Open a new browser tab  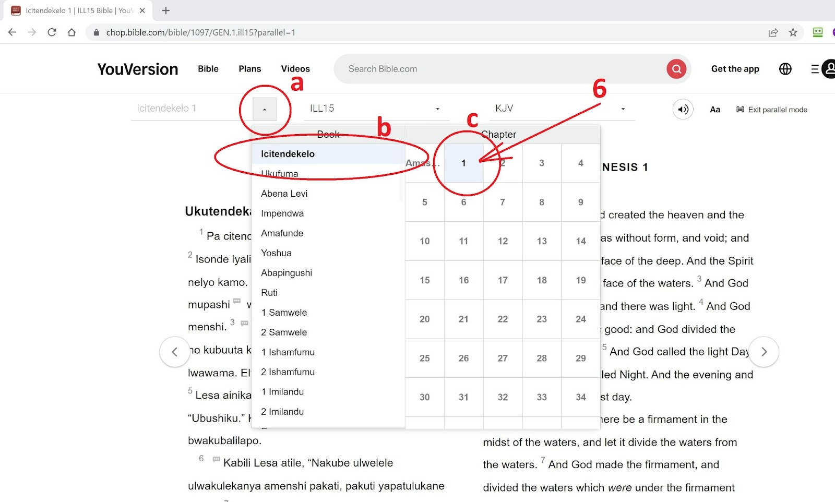166,10
